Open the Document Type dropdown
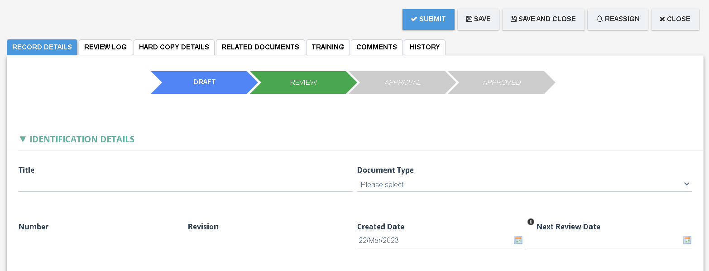 [524, 184]
